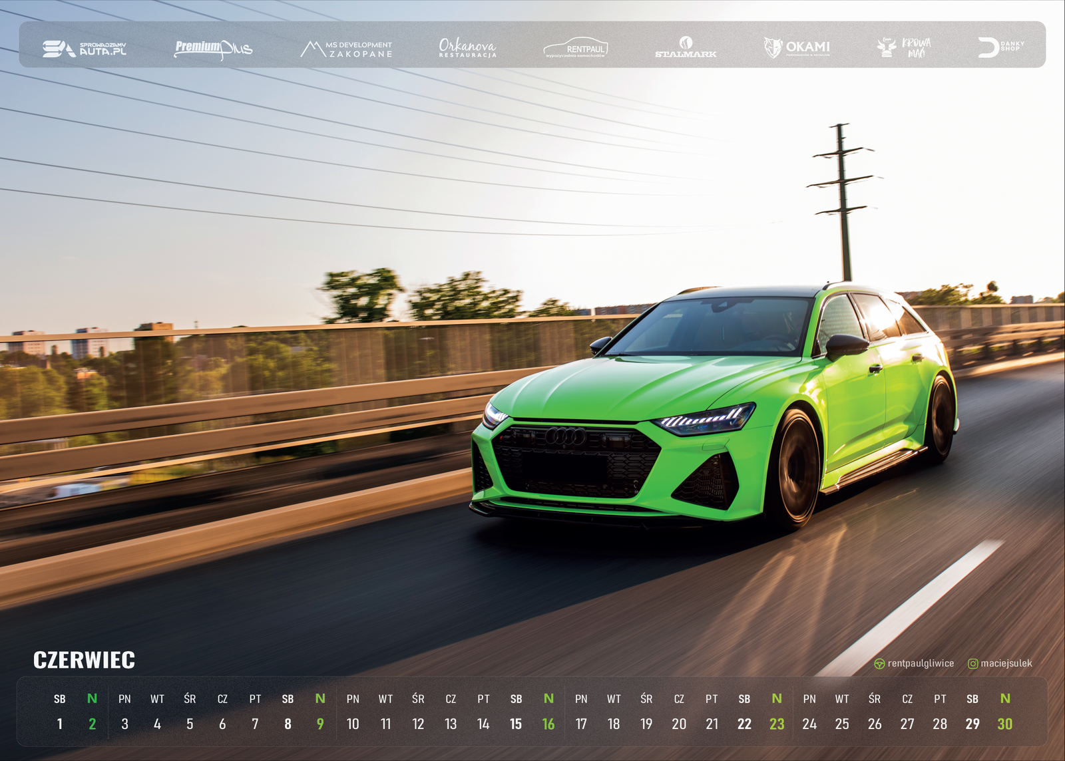
Task: Click the Krowa Mać logo
Action: pos(904,47)
